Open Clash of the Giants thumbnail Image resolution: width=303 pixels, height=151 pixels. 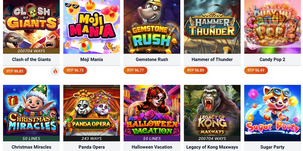pos(31,27)
